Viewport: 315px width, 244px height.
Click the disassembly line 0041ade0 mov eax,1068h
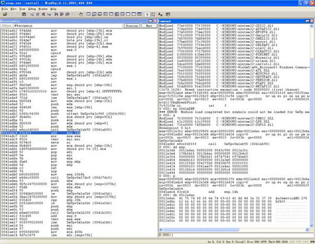43,174
